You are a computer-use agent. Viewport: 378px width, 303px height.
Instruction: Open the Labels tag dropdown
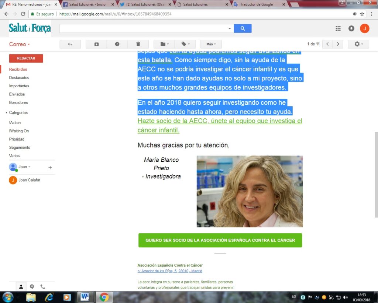pyautogui.click(x=185, y=44)
